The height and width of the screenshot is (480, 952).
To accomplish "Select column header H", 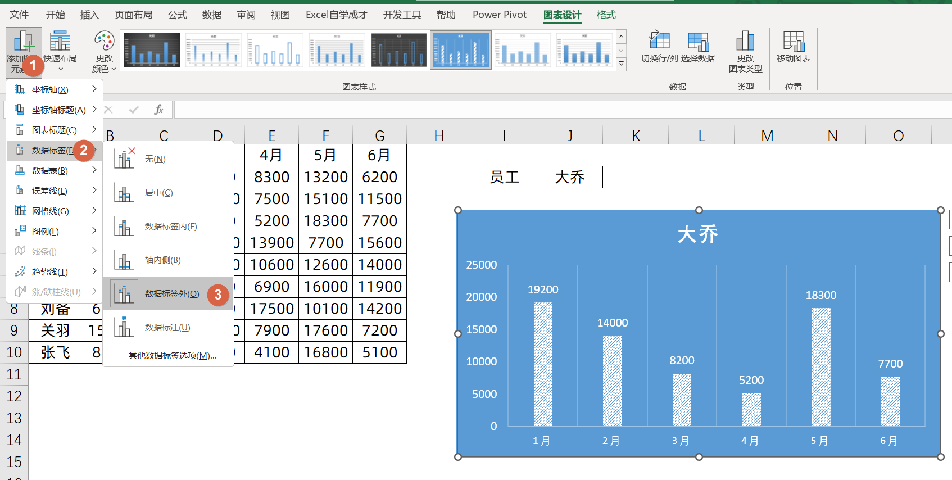I will pyautogui.click(x=439, y=135).
